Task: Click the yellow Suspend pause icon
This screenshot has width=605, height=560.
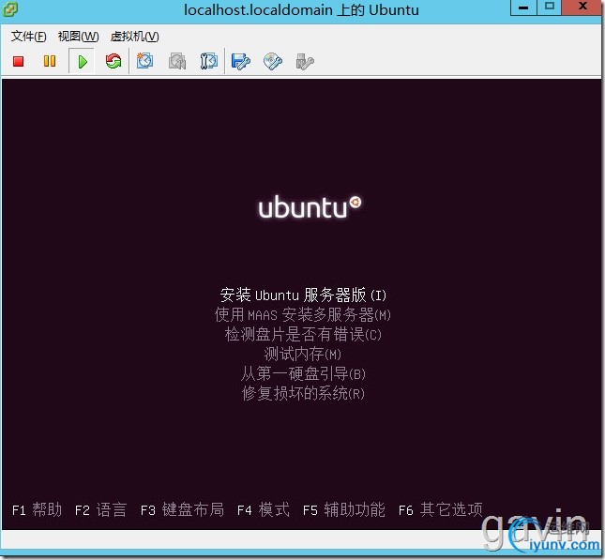Action: point(50,61)
